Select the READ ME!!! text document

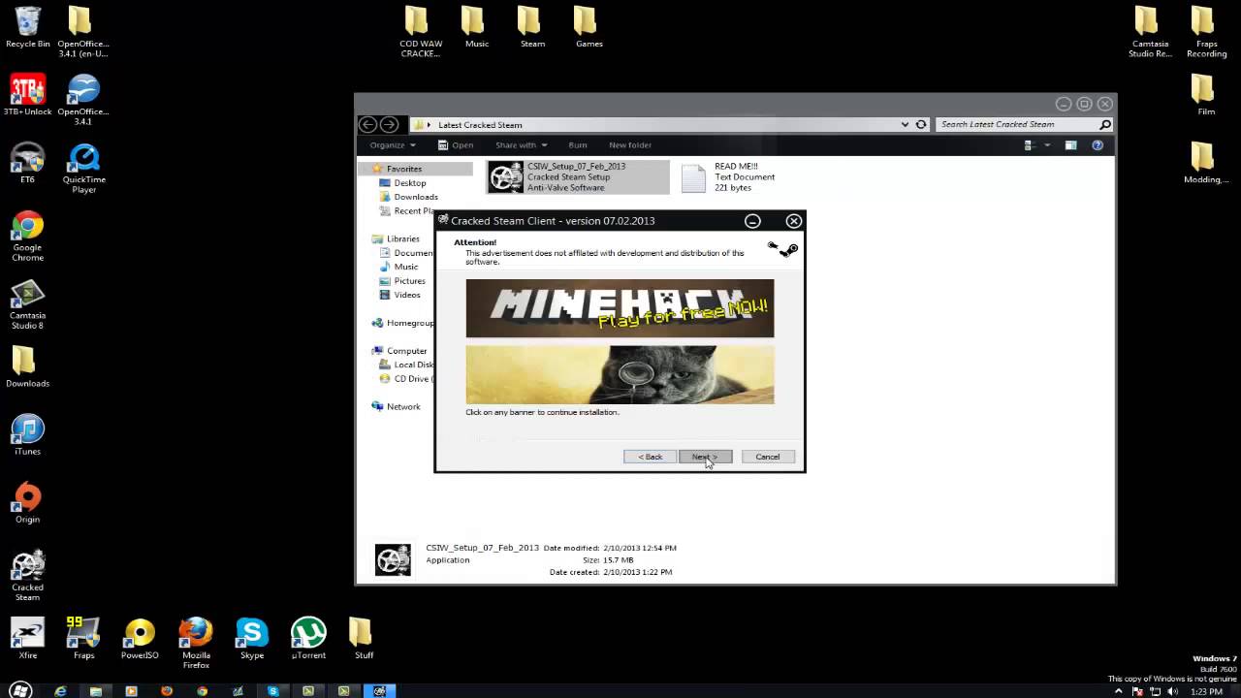[x=728, y=176]
